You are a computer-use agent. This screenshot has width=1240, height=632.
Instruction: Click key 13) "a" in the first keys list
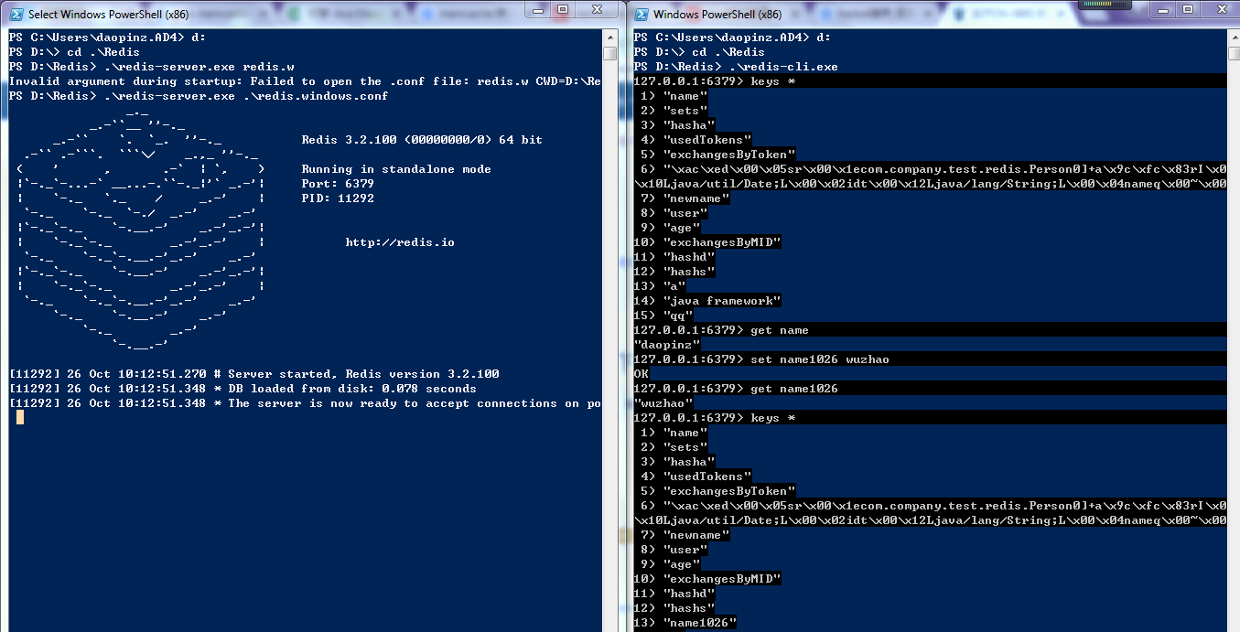[x=659, y=286]
